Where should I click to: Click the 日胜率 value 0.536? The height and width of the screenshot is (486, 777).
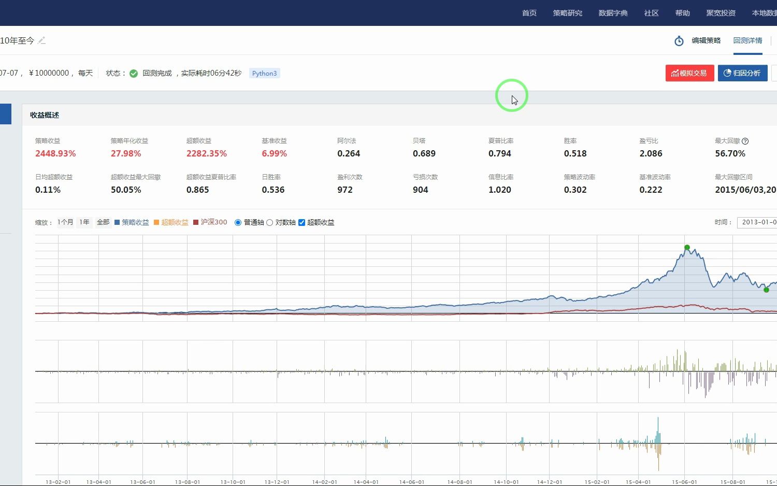pyautogui.click(x=273, y=190)
